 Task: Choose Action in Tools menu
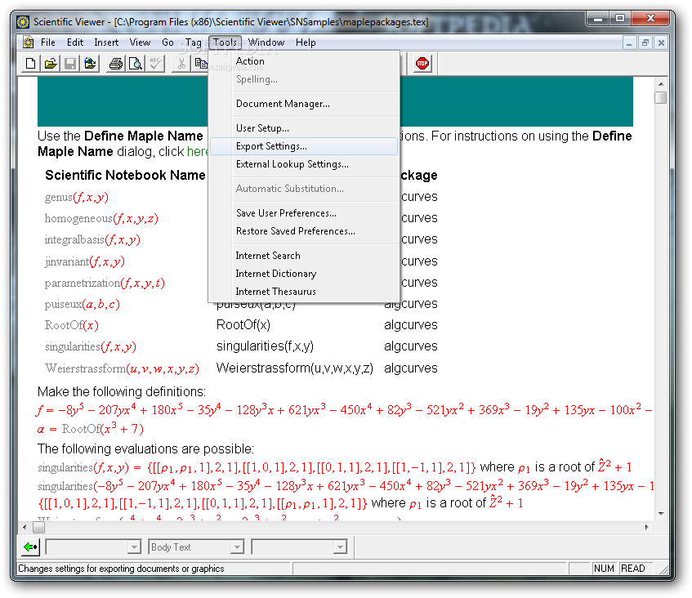pos(304,61)
